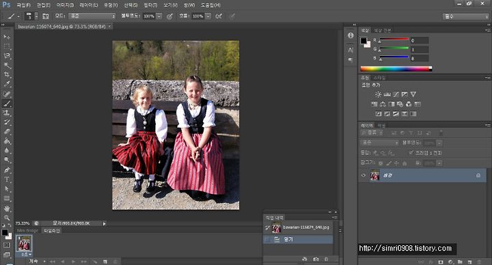
Task: Toggle pressure for size button
Action: [232, 16]
